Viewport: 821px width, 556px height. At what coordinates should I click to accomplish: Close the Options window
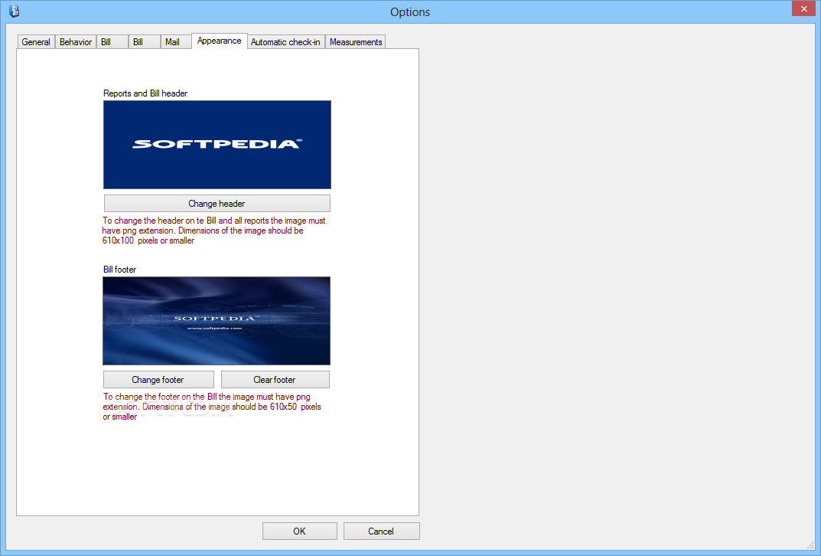(803, 8)
